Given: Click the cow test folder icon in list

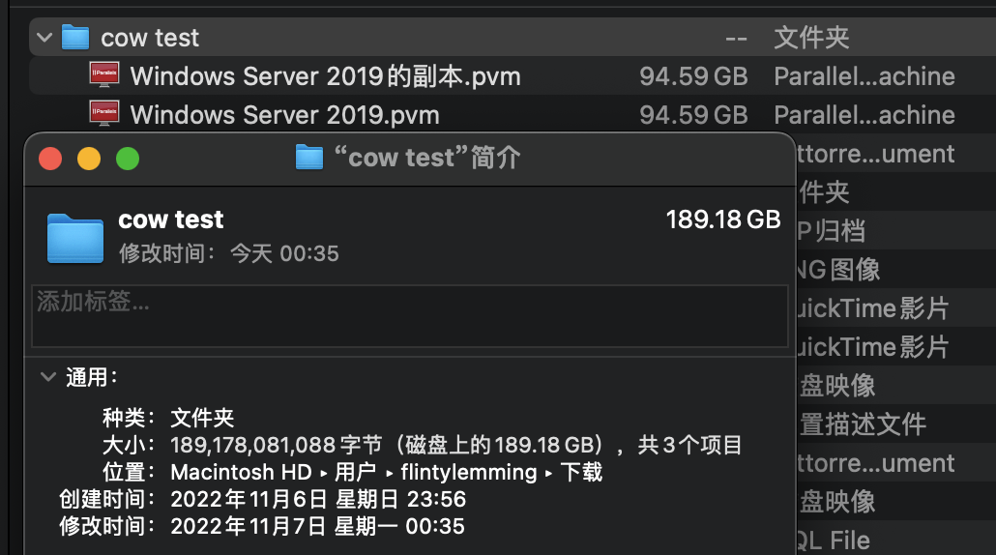Looking at the screenshot, I should pos(75,38).
